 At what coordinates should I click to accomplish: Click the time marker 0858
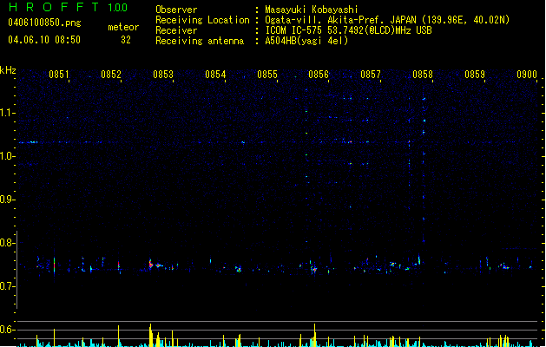pyautogui.click(x=423, y=75)
